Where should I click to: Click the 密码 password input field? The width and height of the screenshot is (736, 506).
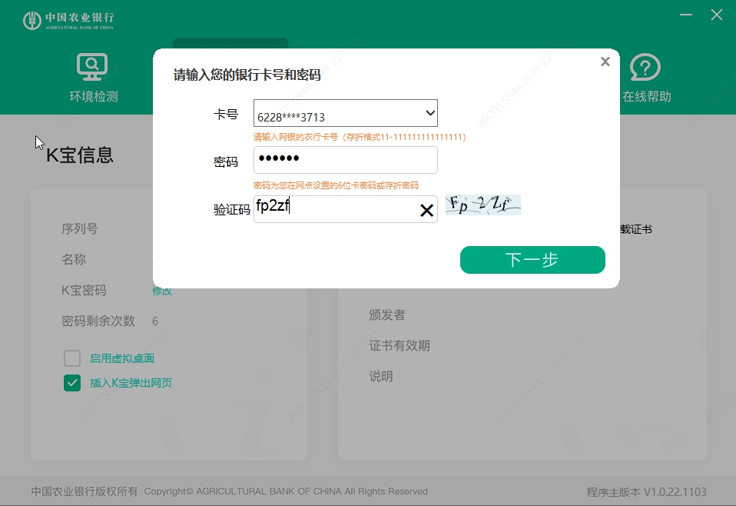(346, 160)
